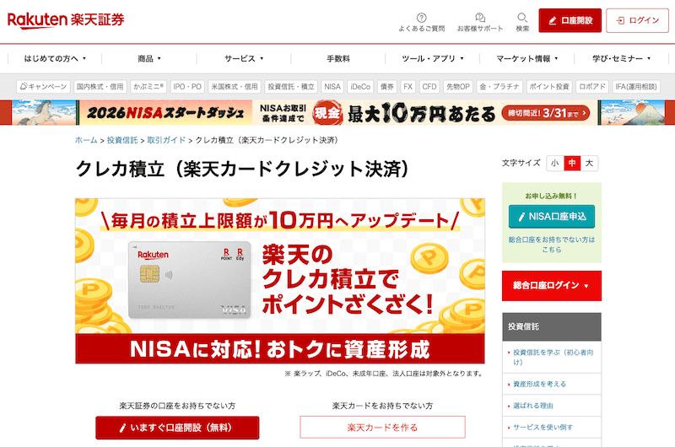This screenshot has width=675, height=447.
Task: Click the ログイン button in header
Action: (x=637, y=20)
